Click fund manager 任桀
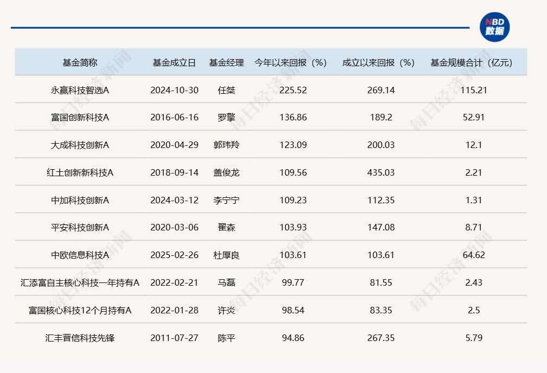This screenshot has height=373, width=547. click(226, 89)
